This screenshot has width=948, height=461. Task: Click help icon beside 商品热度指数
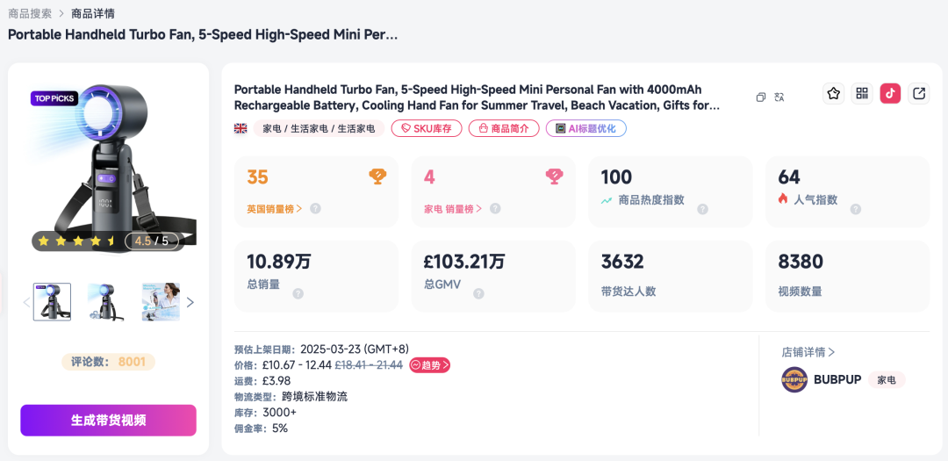pos(702,209)
